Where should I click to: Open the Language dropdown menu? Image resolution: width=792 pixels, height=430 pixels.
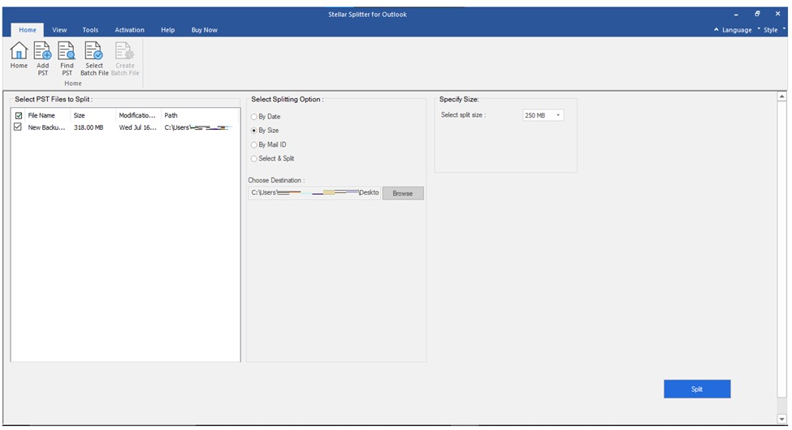click(x=737, y=30)
